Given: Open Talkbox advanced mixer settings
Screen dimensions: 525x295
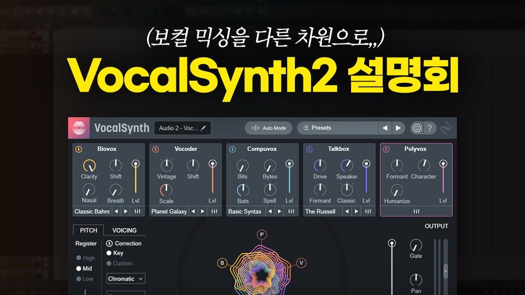Looking at the screenshot, I should click(x=368, y=211).
